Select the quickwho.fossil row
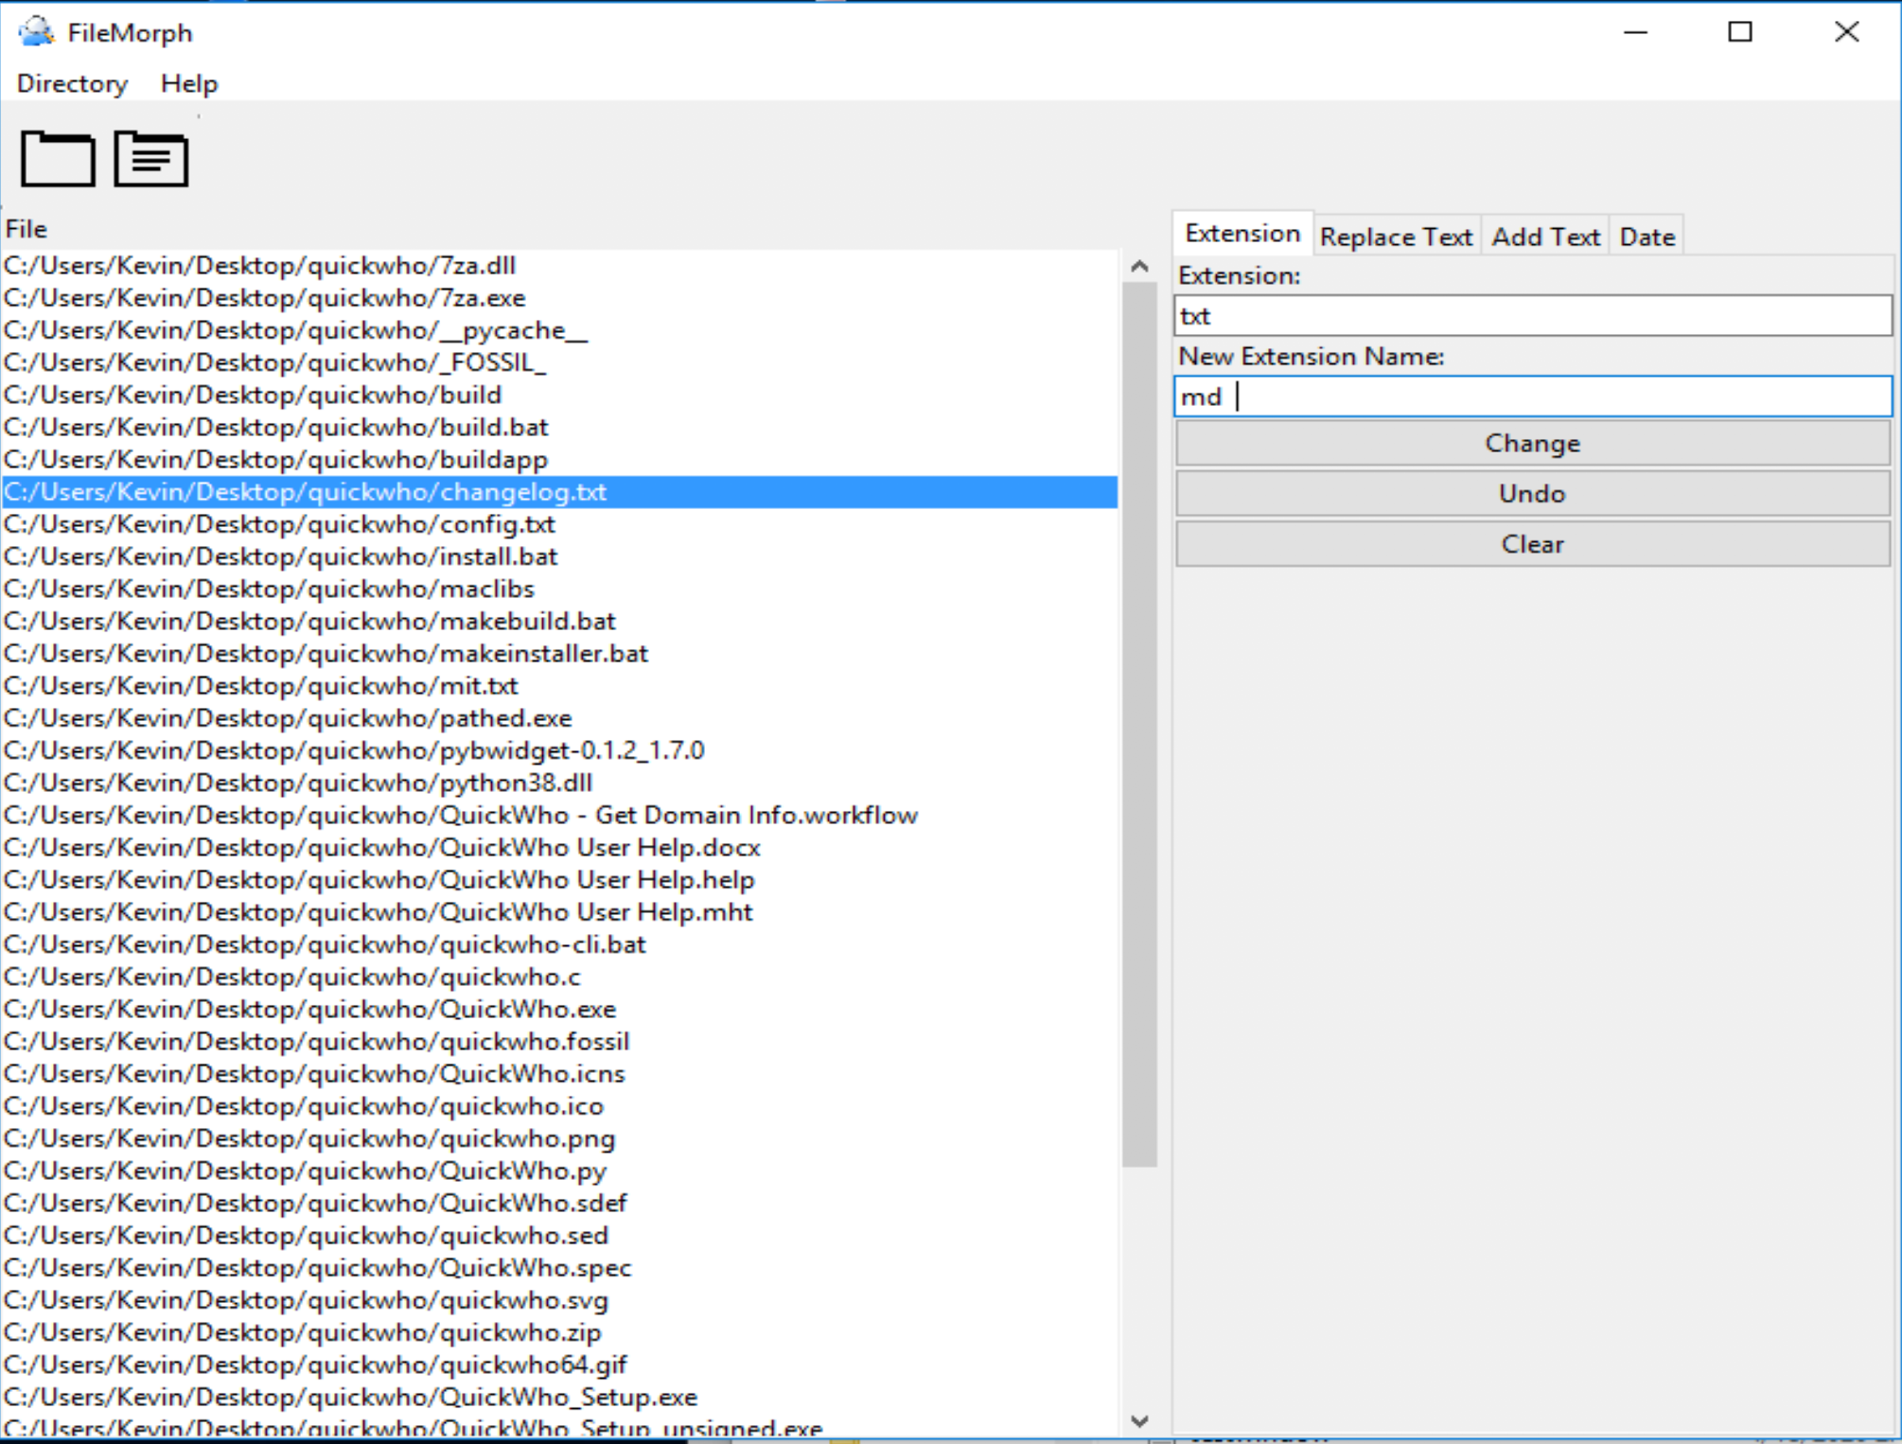Viewport: 1902px width, 1444px height. tap(559, 1042)
